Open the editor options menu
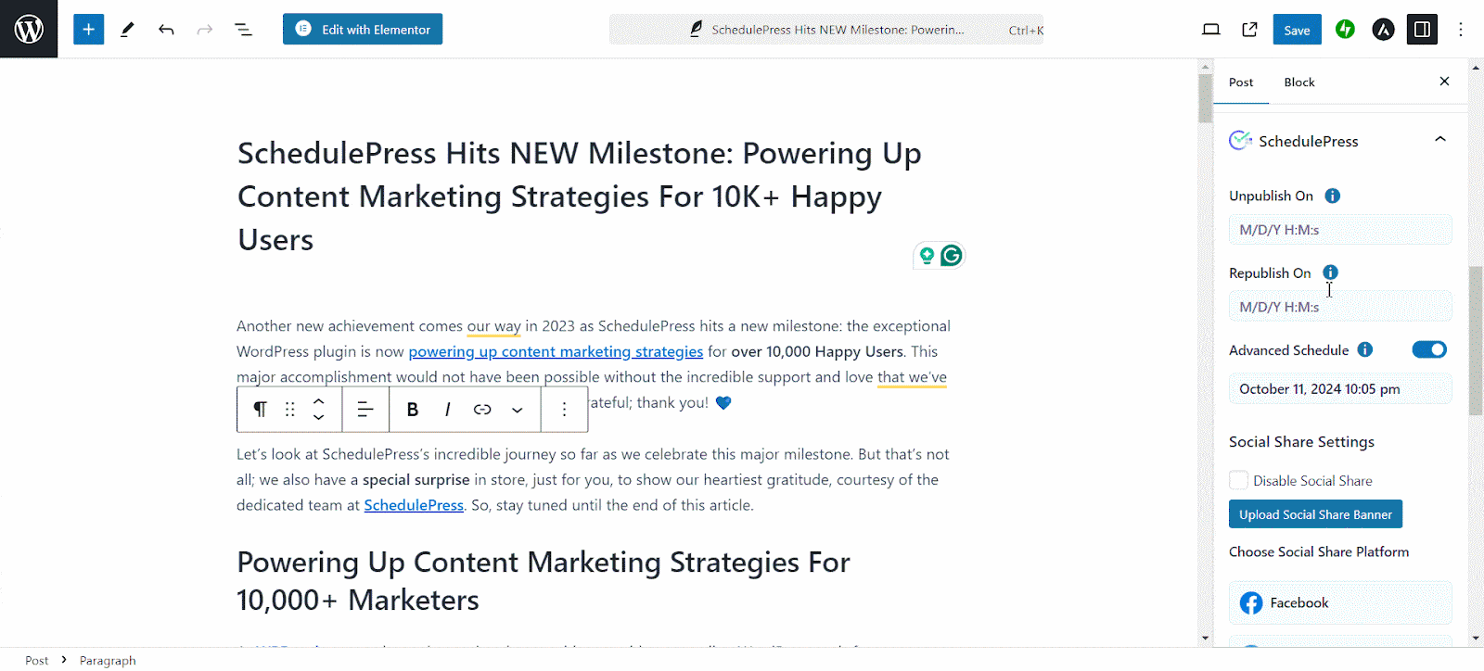1484x671 pixels. (x=1461, y=30)
